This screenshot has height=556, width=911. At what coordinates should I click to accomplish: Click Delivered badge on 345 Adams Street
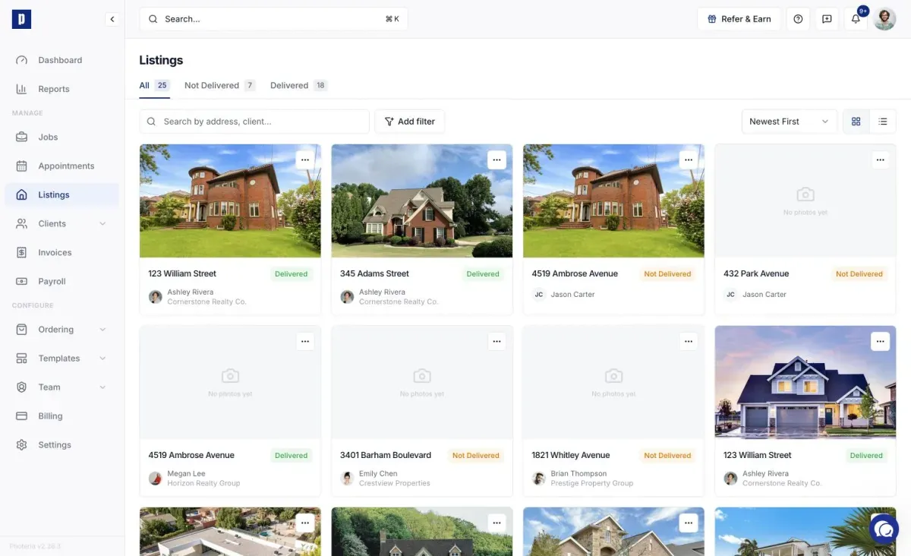click(x=483, y=274)
